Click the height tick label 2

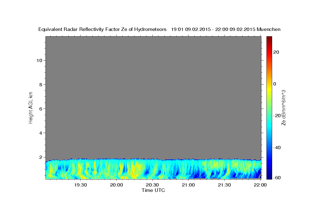click(41, 157)
